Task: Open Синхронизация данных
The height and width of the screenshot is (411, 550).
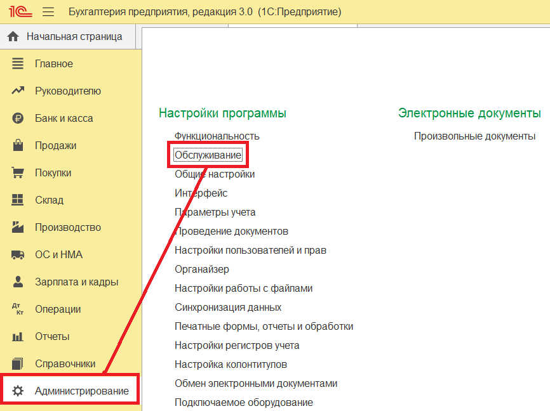Action: 228,307
